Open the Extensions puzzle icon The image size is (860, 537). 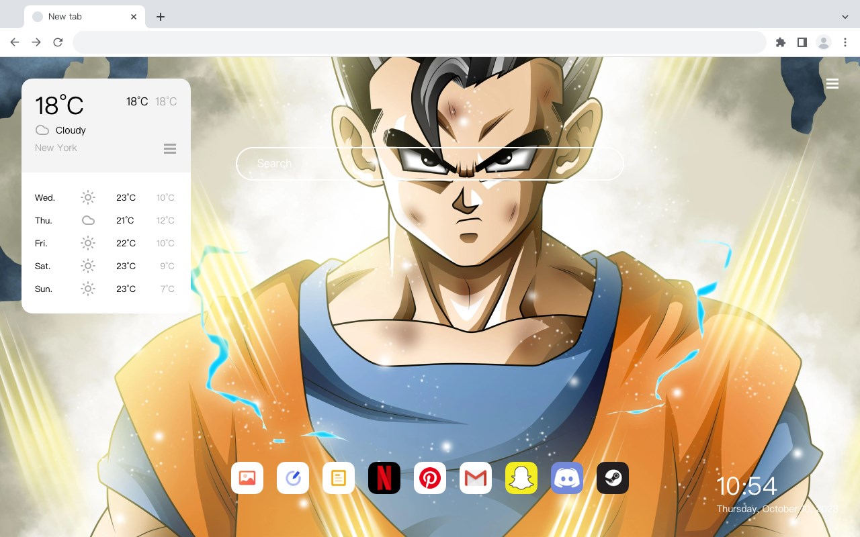[x=780, y=42]
